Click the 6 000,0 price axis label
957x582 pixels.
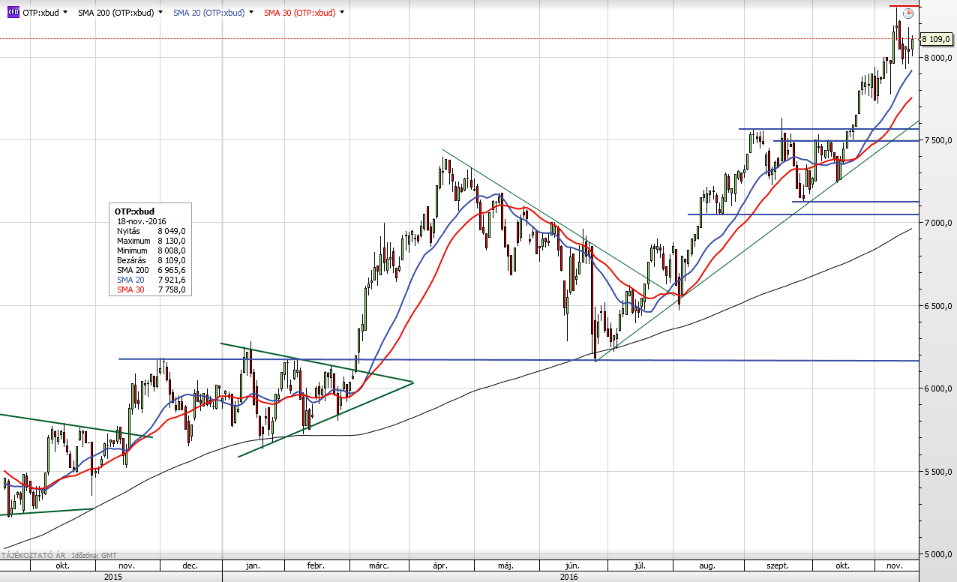pyautogui.click(x=937, y=388)
